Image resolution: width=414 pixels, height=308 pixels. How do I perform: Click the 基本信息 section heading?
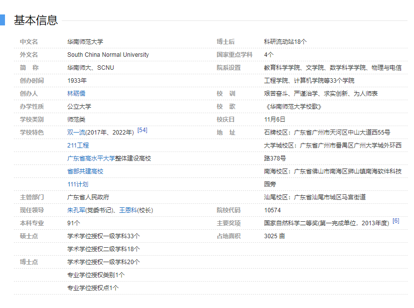point(36,20)
